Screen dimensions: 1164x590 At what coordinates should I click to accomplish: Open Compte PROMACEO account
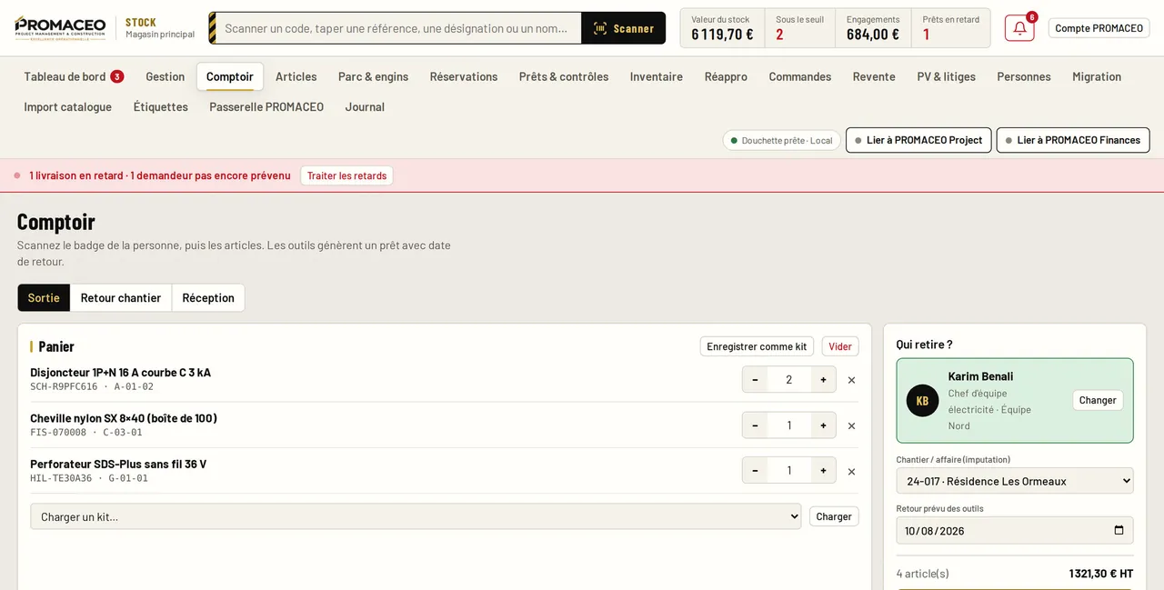(1099, 28)
